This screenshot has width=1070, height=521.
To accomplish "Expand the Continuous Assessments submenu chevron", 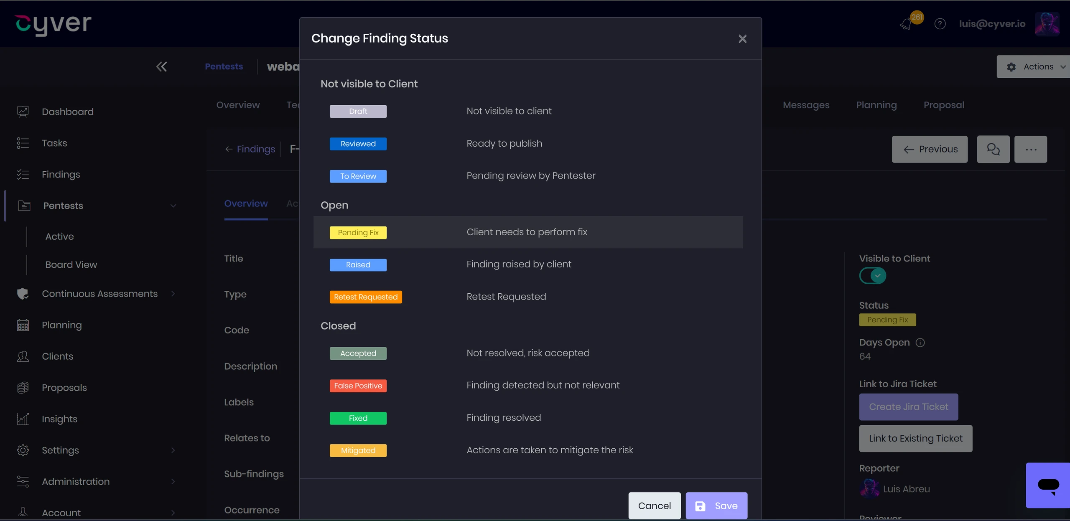I will coord(173,294).
